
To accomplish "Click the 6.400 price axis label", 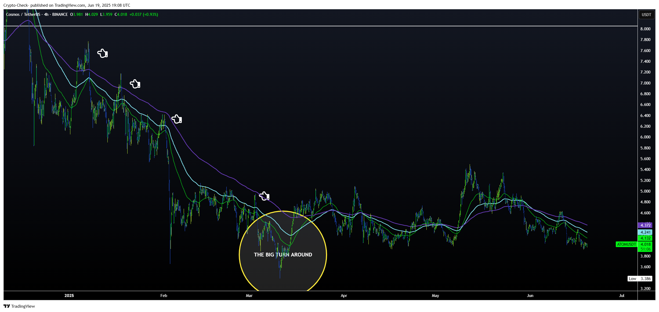I will click(645, 115).
